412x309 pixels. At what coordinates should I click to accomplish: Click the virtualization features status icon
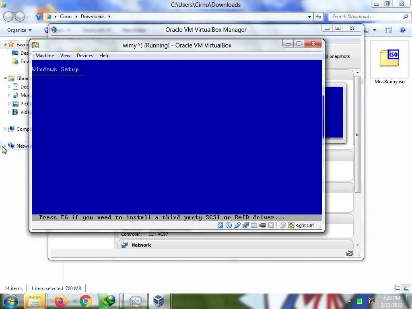tap(271, 225)
